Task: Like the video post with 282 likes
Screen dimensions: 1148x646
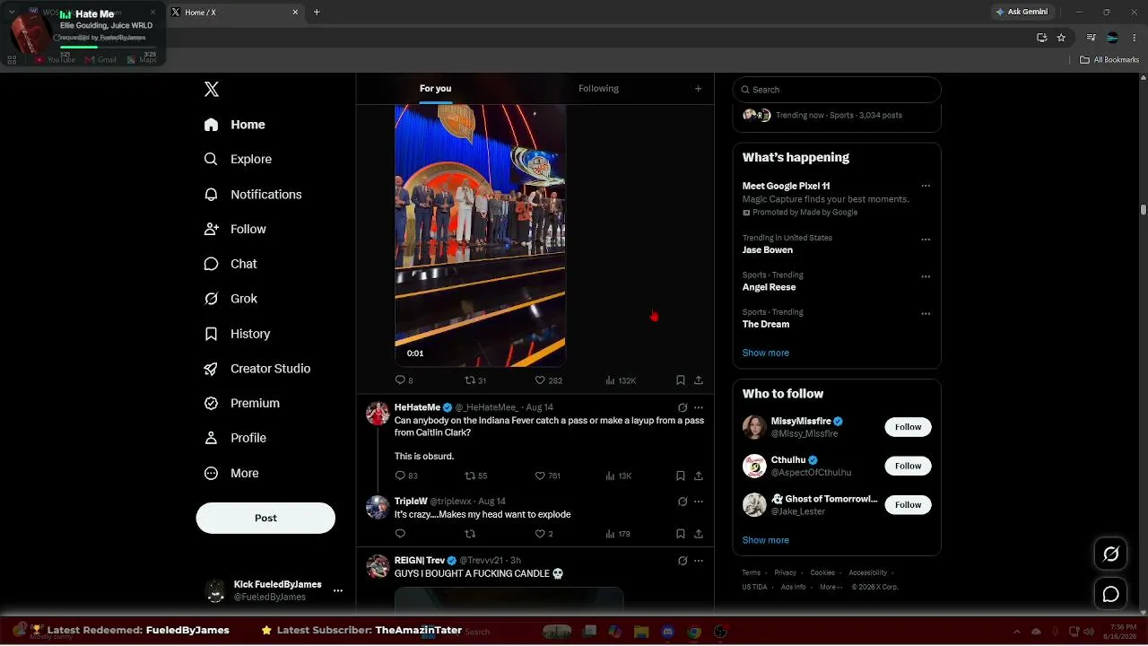Action: pos(548,380)
